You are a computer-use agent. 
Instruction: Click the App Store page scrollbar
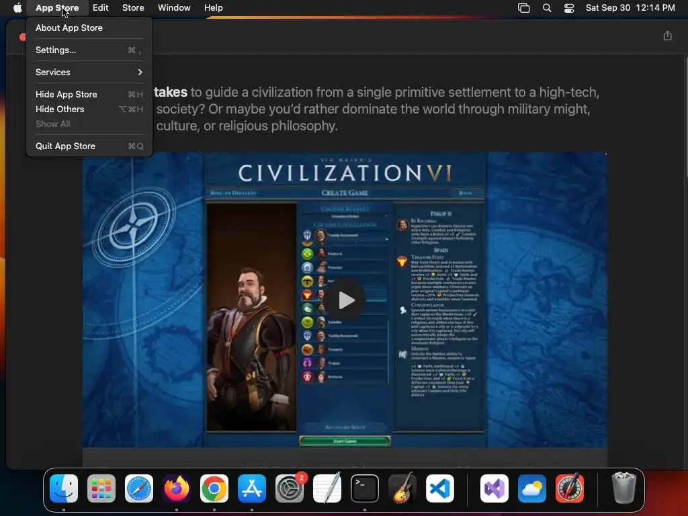click(x=686, y=116)
